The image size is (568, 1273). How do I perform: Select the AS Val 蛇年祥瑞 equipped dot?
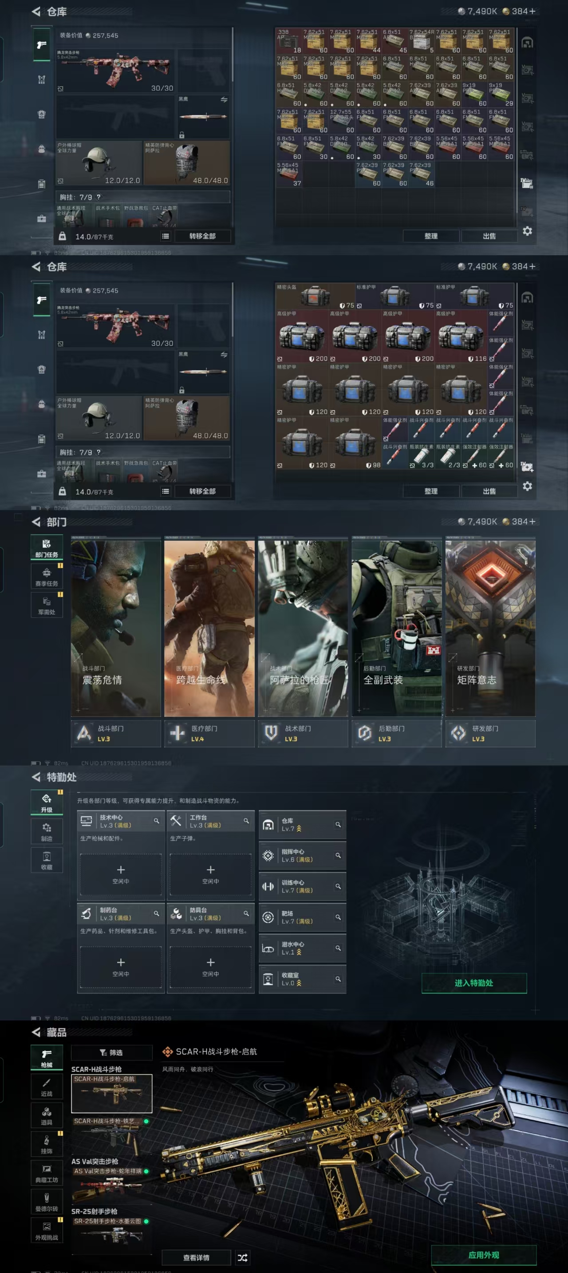pyautogui.click(x=146, y=1171)
